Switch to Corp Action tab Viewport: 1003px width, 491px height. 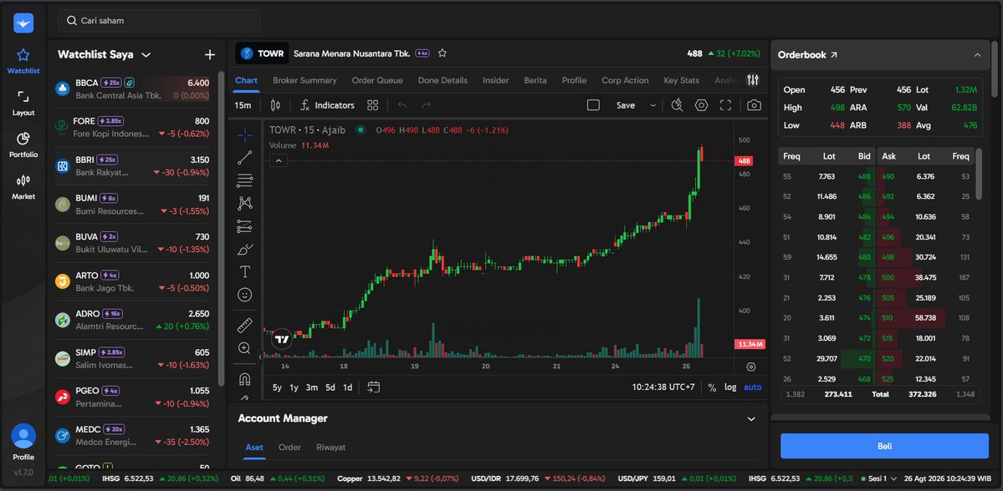625,80
